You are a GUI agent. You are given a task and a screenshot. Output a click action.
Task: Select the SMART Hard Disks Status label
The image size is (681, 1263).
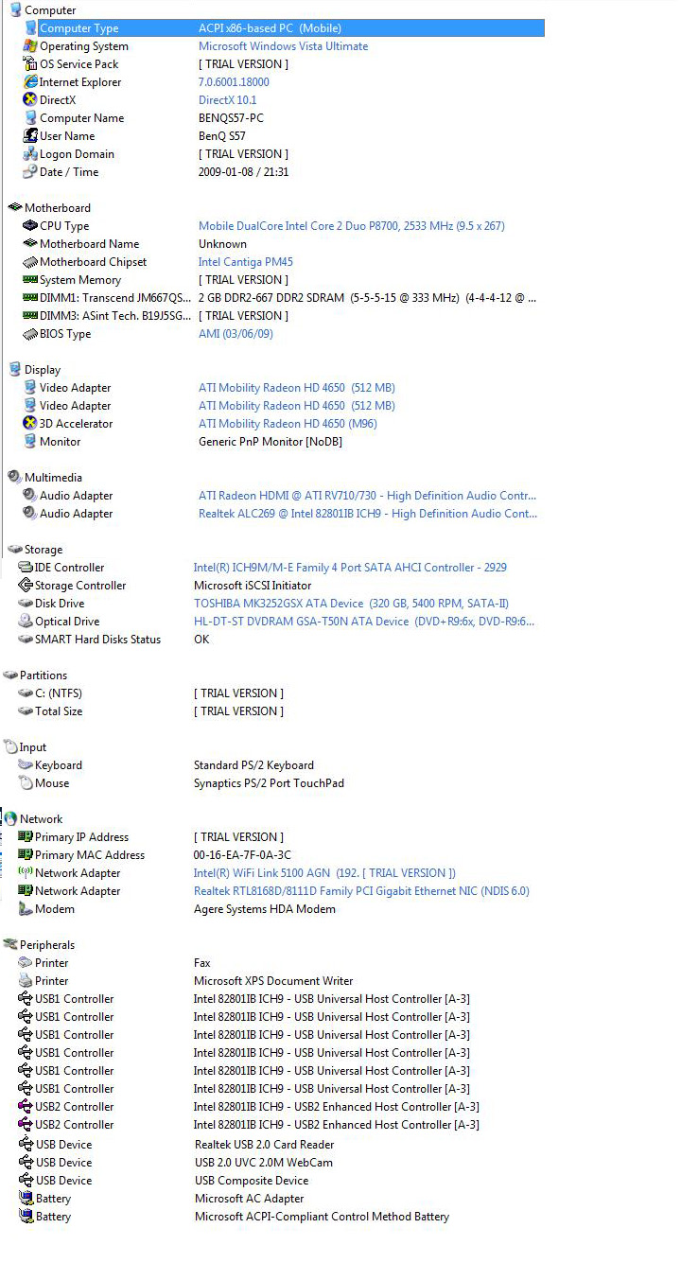[97, 640]
